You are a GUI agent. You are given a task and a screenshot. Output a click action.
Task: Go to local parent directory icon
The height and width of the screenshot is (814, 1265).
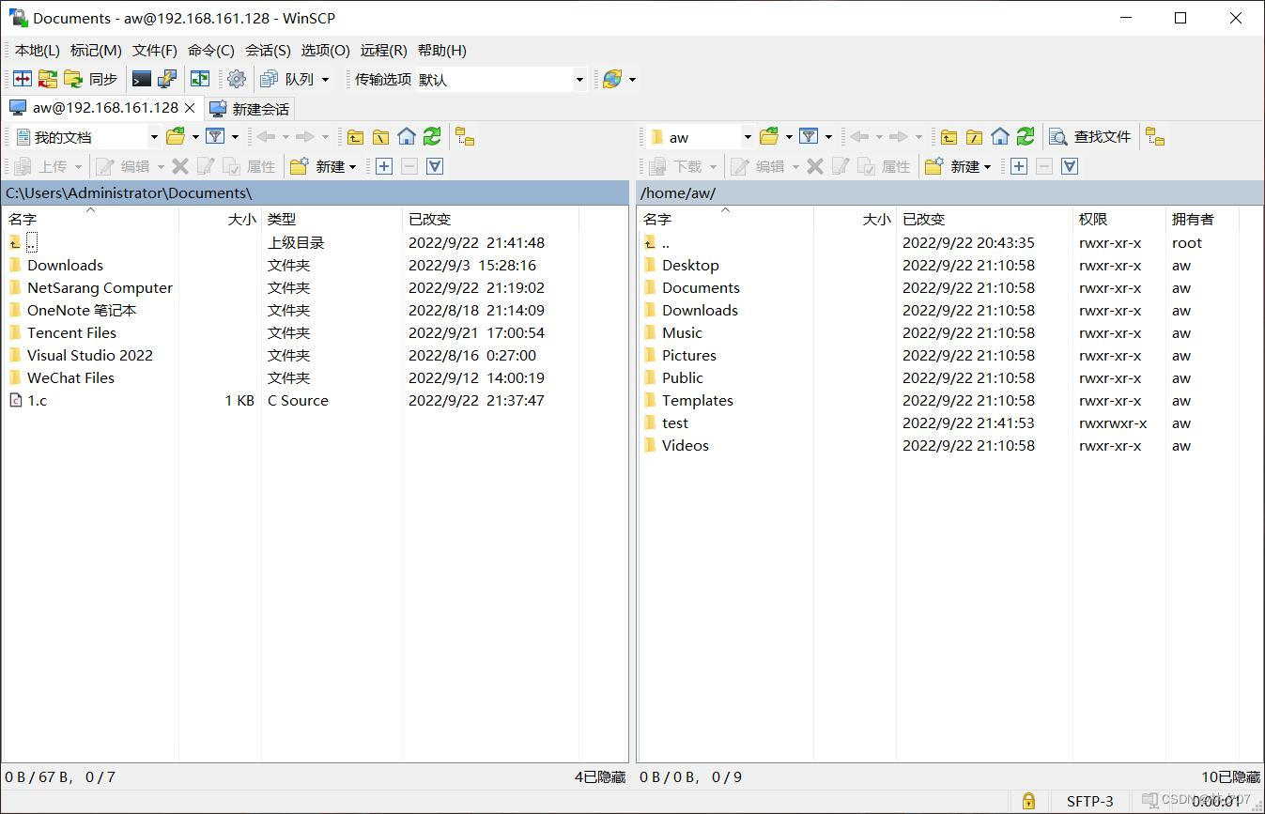(x=355, y=137)
